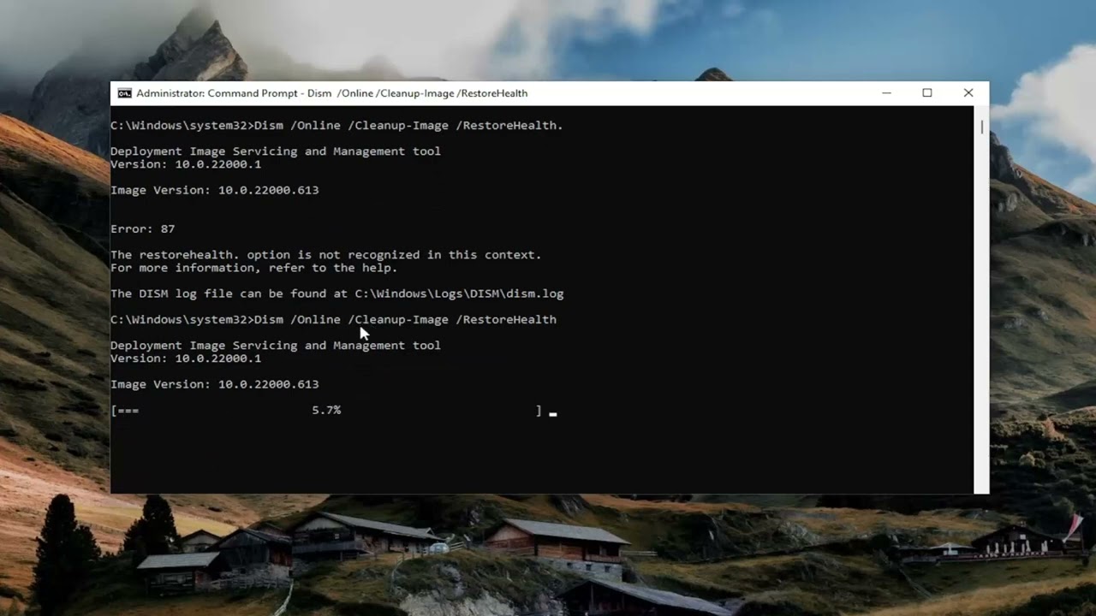Image resolution: width=1096 pixels, height=616 pixels.
Task: Click the second Dism /RestoreHealth command line
Action: 333,320
